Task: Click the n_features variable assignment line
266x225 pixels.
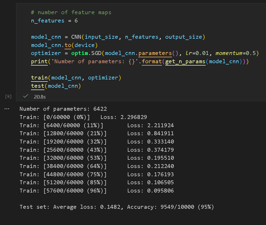Action: 54,21
